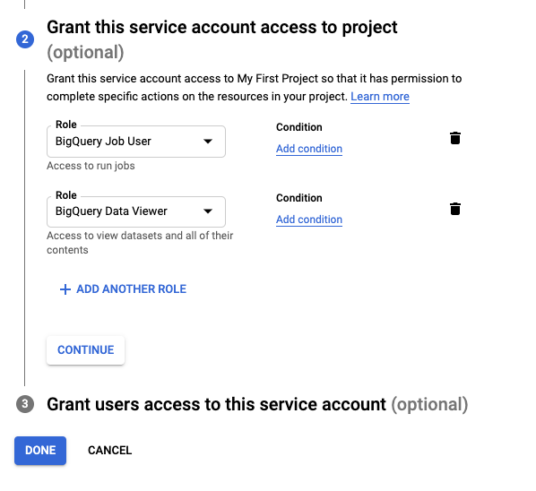Click the arrow in BigQuery Data Viewer dropdown
The image size is (536, 491).
tap(208, 211)
